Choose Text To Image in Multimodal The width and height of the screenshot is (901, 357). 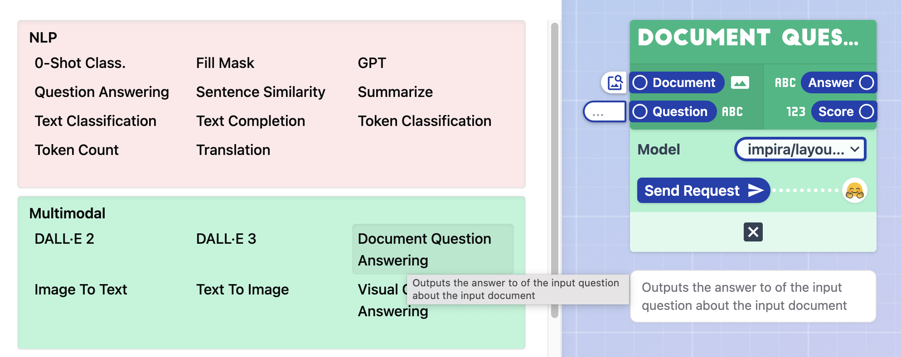pos(242,289)
